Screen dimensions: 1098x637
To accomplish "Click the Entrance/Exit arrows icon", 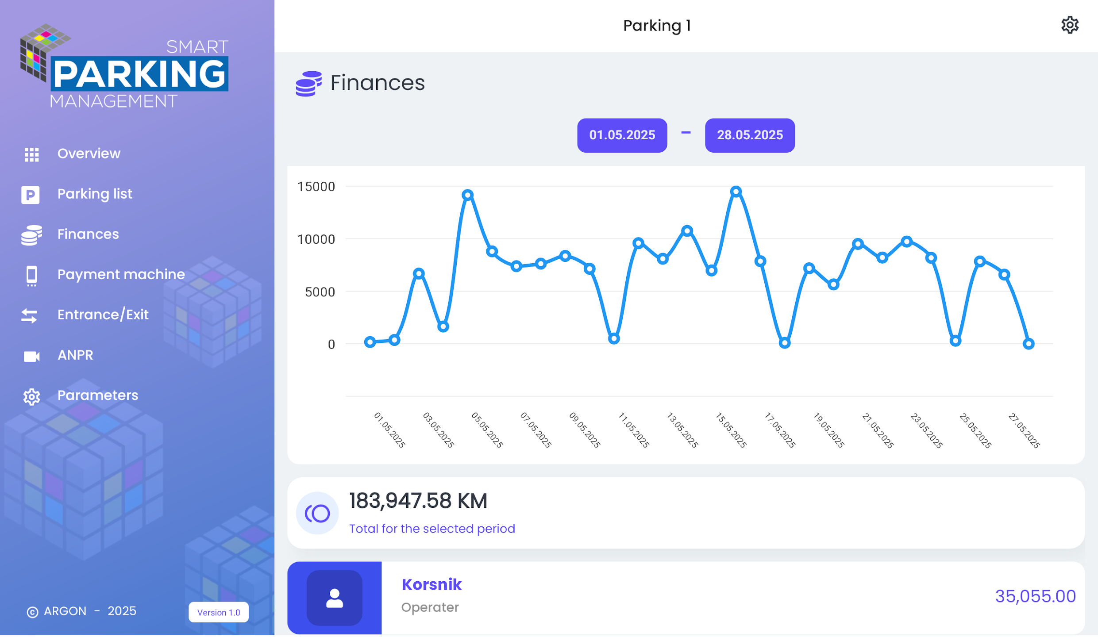I will 29,316.
